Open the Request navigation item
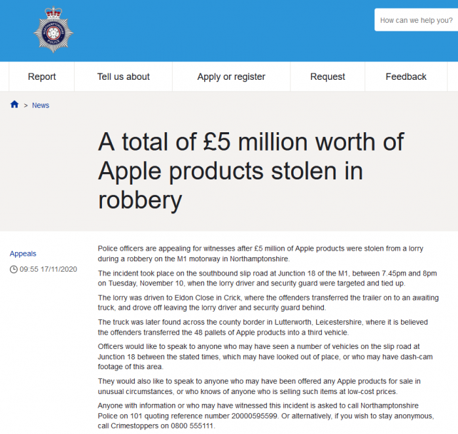This screenshot has width=458, height=434. point(327,77)
